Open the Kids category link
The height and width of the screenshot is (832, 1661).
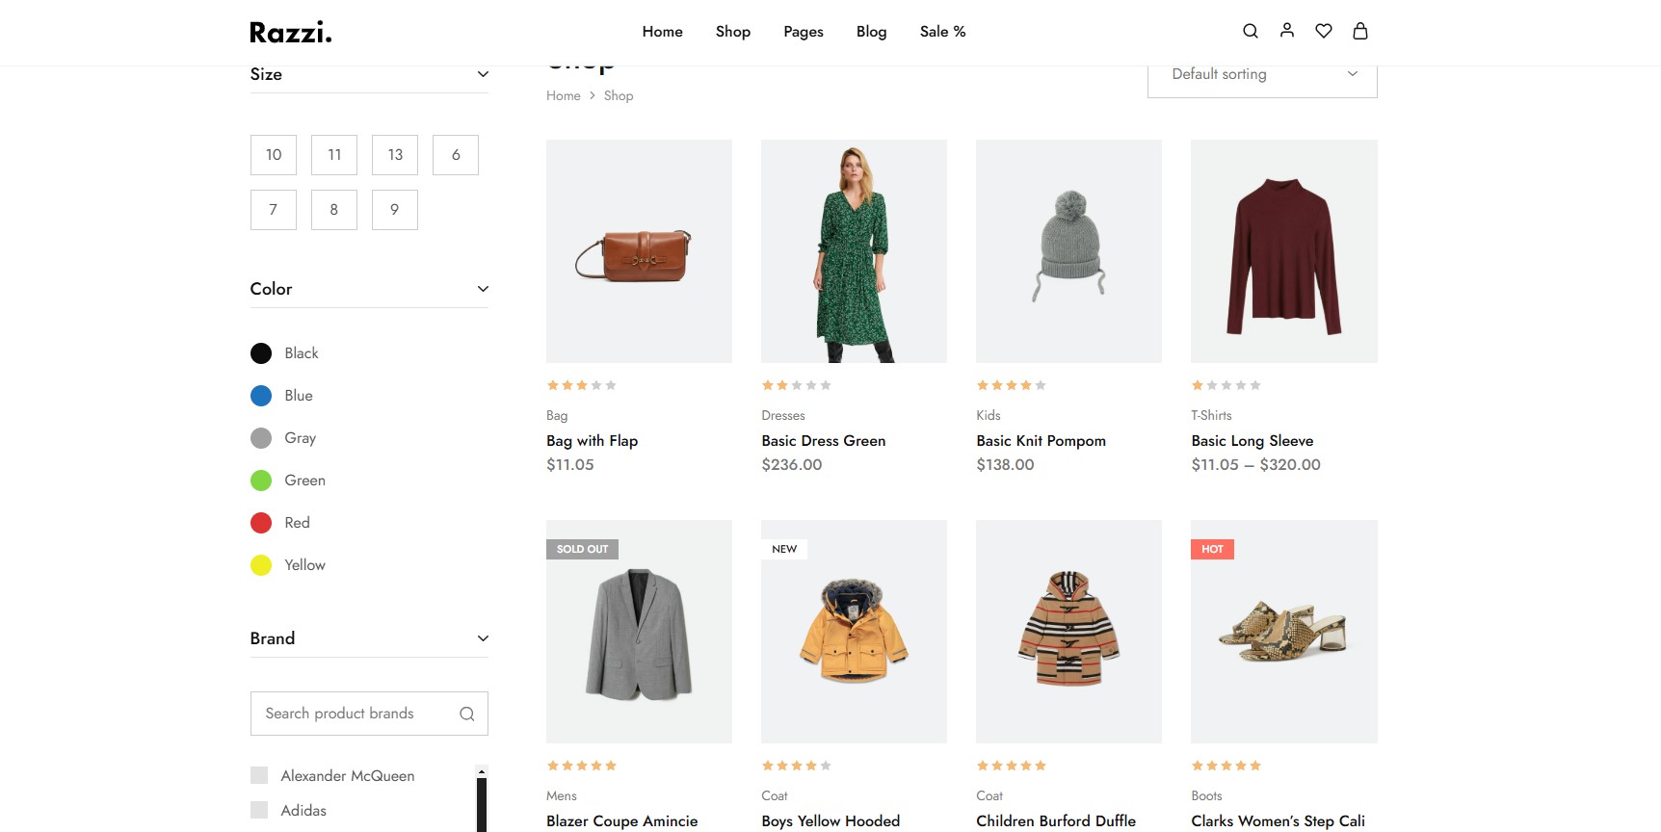coord(989,415)
